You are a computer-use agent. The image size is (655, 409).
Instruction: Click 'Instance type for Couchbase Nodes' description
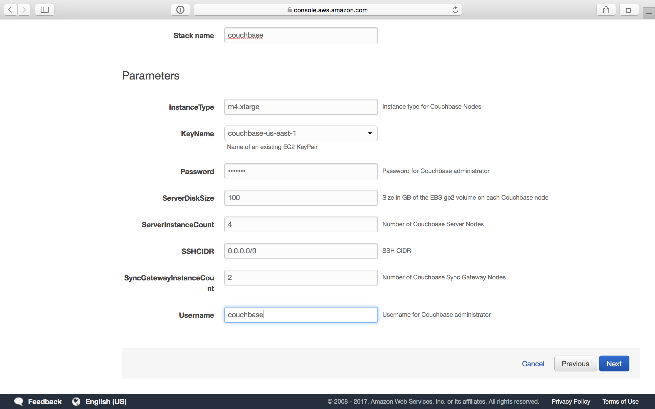432,107
